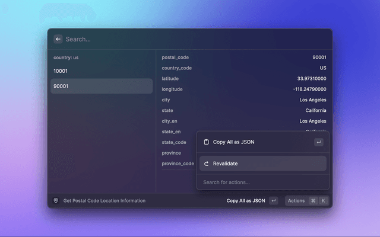
Task: Click the Enter key icon in bottom bar
Action: pos(273,201)
